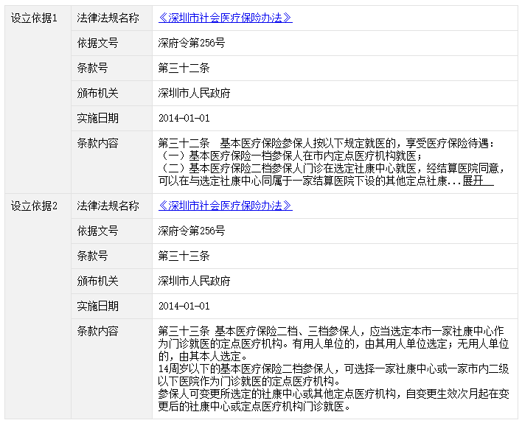Open the 深圳市社会医疗保险办法 link under 设立依据2
Image resolution: width=522 pixels, height=423 pixels.
coord(225,206)
